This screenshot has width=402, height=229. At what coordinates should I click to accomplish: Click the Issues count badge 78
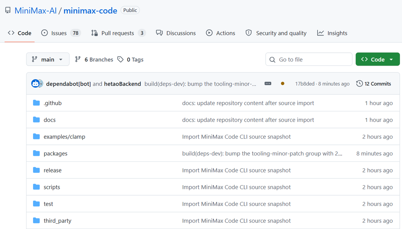[76, 33]
